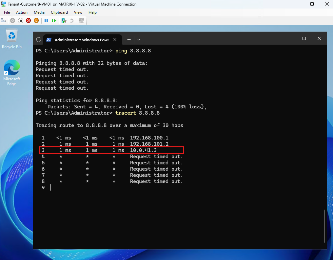Viewport: 333px width, 260px height.
Task: Add a new terminal tab
Action: coord(129,40)
